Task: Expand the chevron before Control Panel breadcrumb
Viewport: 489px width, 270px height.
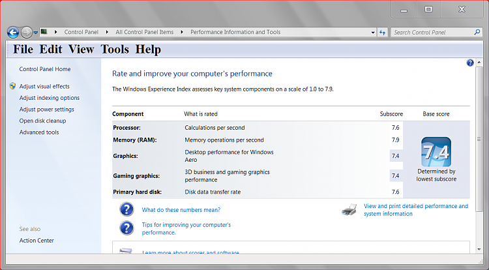Action: tap(56, 32)
